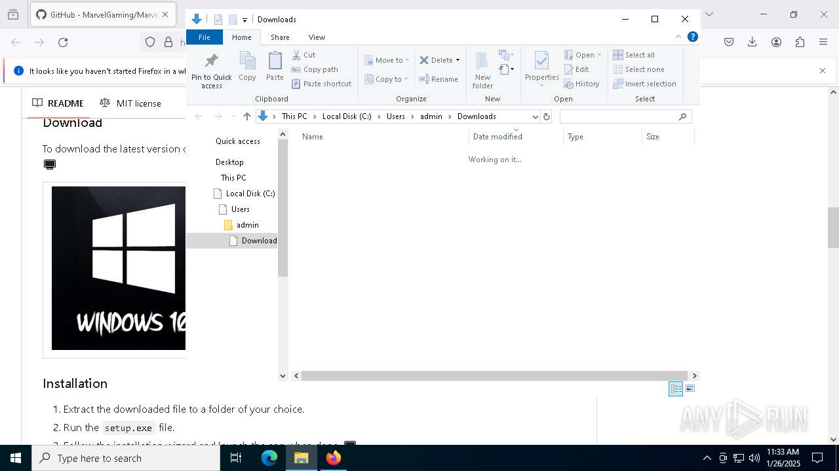839x471 pixels.
Task: Sort by Date modified column
Action: pos(516,137)
